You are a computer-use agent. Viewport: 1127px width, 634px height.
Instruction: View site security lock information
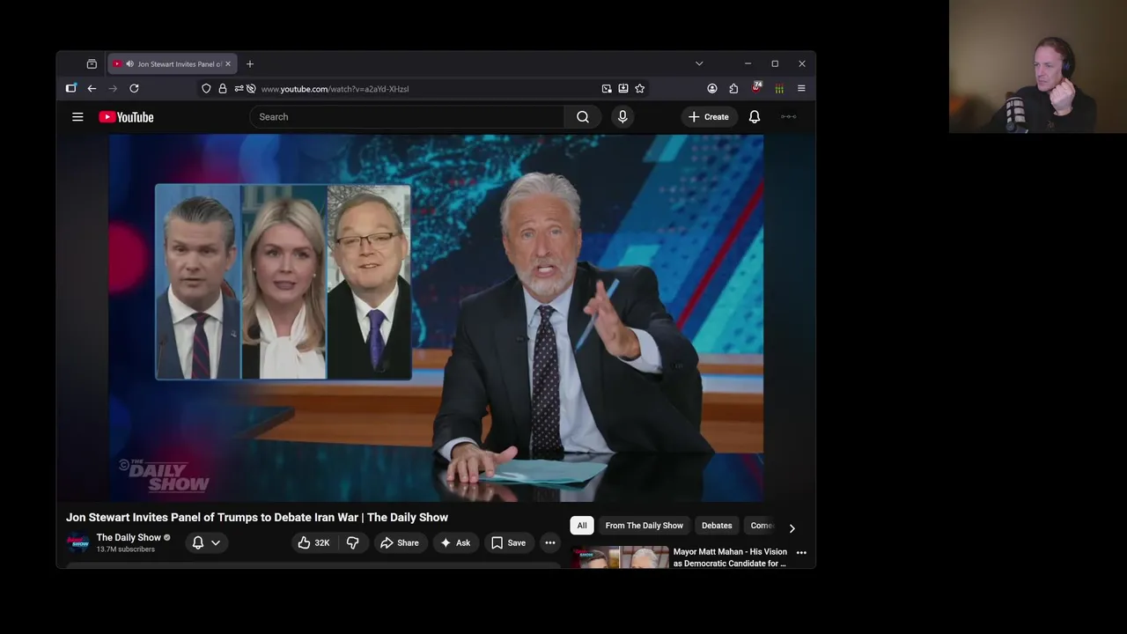click(222, 88)
